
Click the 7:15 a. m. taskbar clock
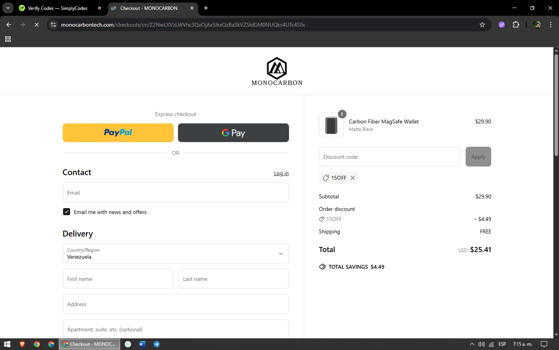coord(522,344)
